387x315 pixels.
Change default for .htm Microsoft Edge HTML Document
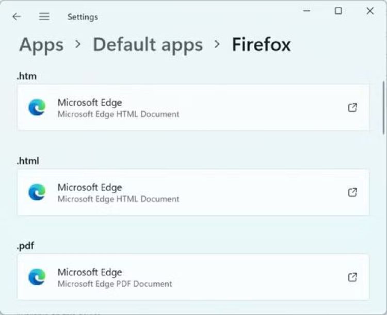193,107
